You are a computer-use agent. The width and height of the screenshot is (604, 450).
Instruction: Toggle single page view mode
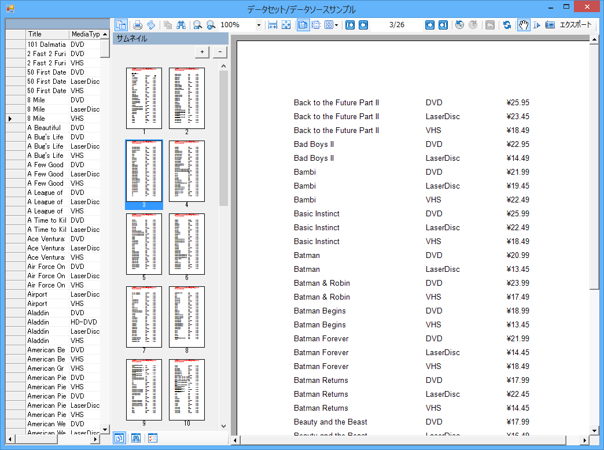coord(304,25)
